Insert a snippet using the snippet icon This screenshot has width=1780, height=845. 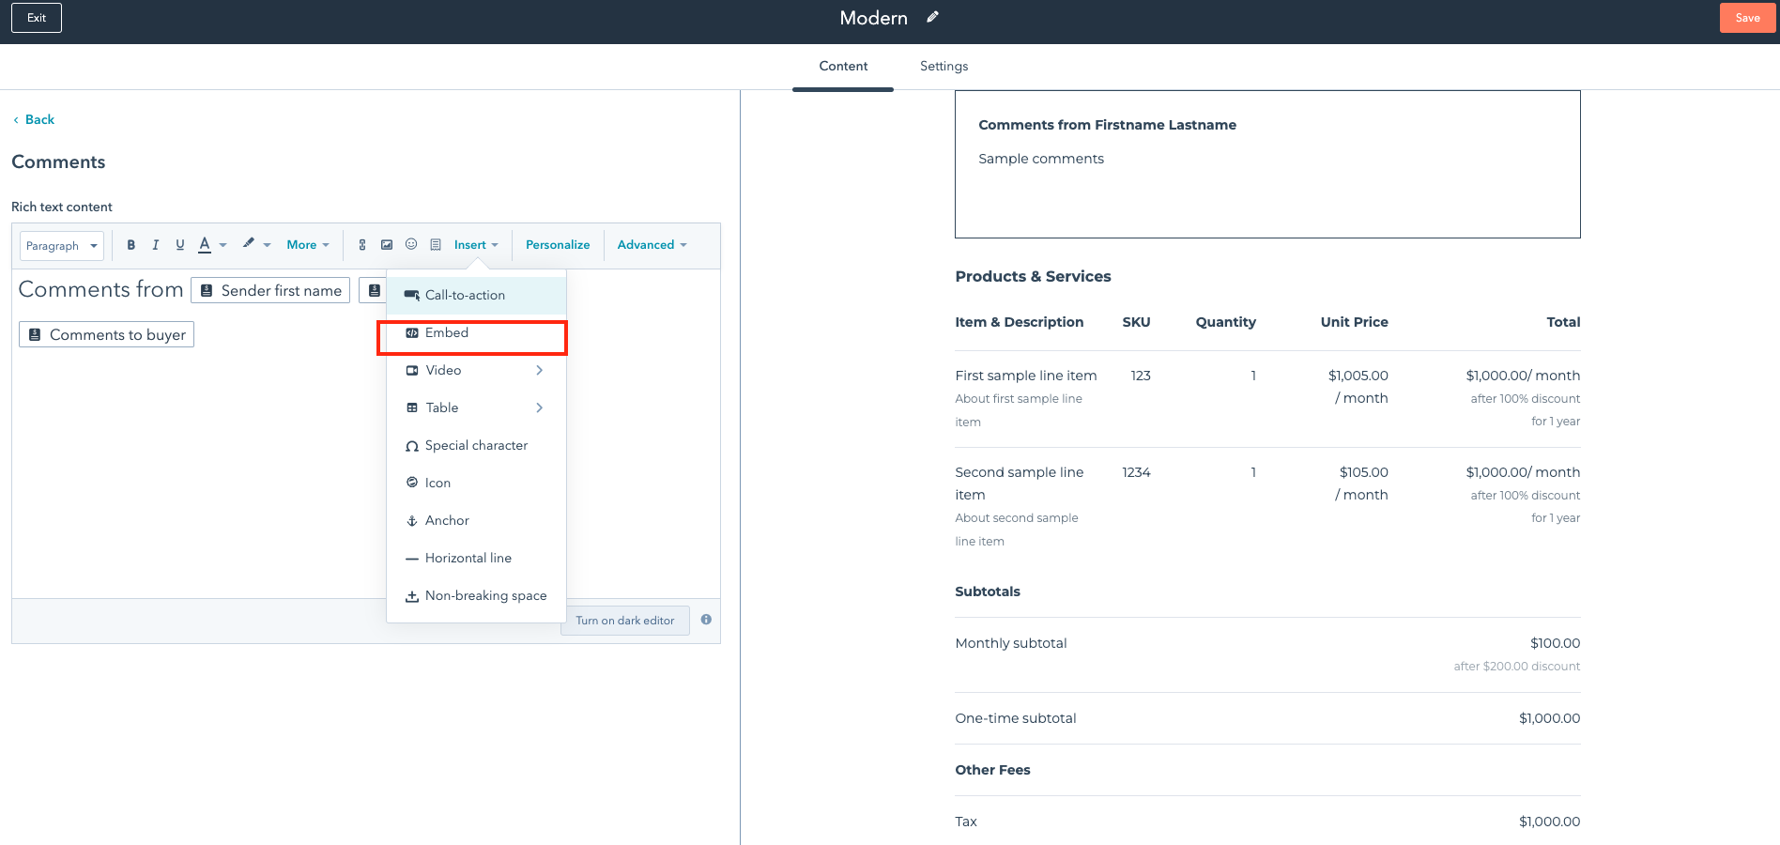pos(436,244)
